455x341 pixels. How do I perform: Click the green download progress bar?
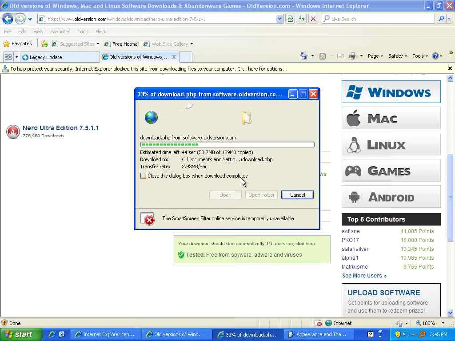227,144
